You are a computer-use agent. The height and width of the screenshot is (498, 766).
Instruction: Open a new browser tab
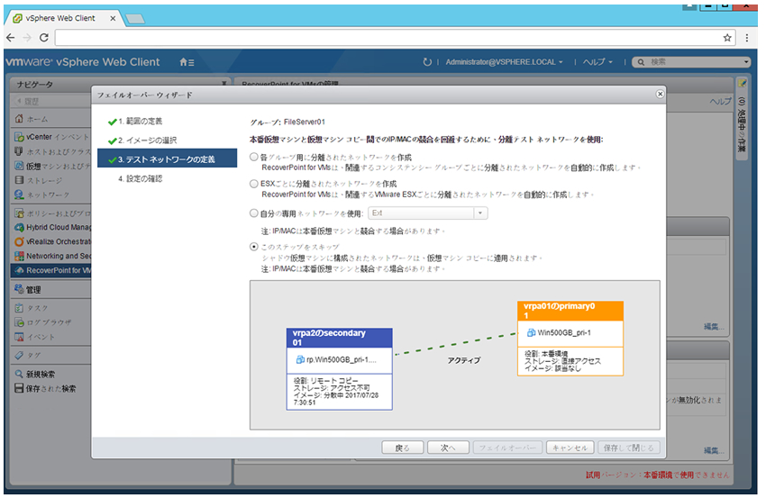(x=135, y=19)
